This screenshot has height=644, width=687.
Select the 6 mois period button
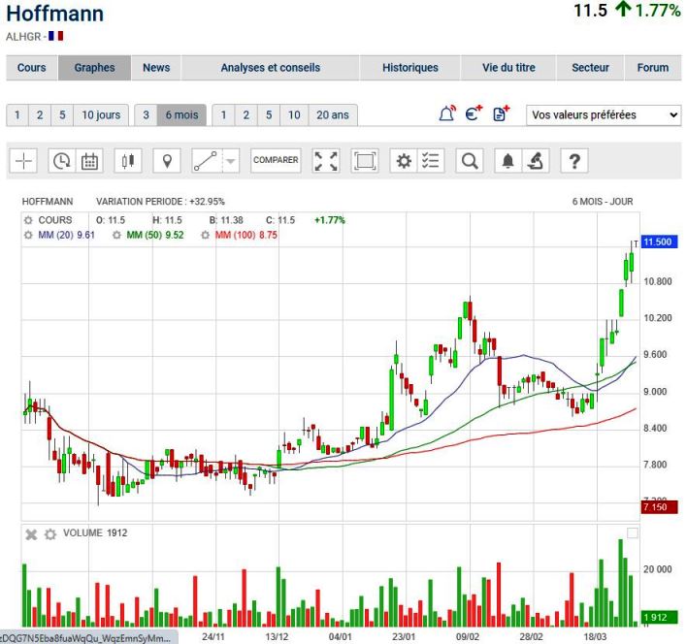pyautogui.click(x=181, y=115)
